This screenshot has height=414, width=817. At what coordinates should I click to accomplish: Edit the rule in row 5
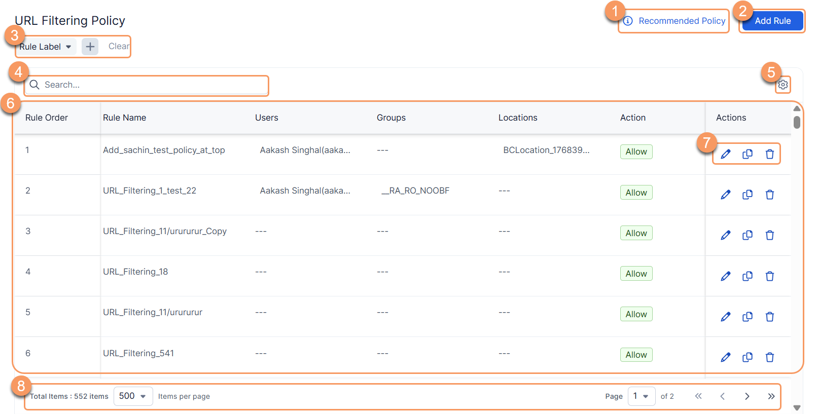click(x=726, y=317)
